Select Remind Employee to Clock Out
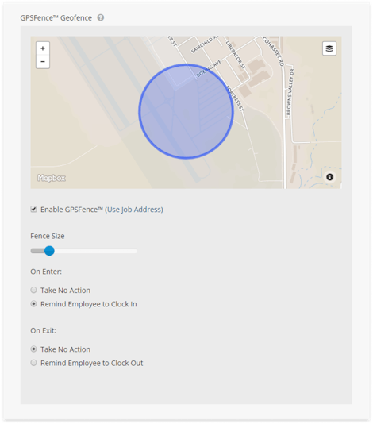373x424 pixels. click(x=33, y=363)
